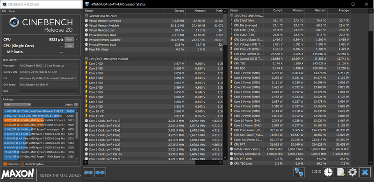Open the File menu

(x=4, y=11)
